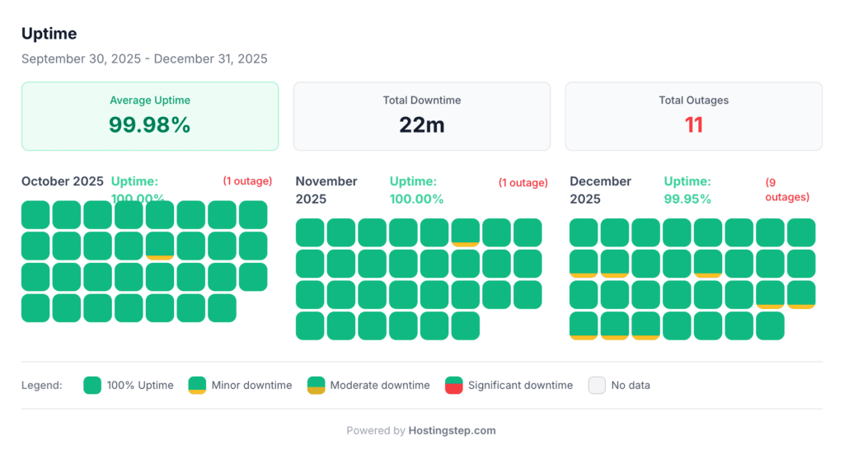Select the red Significant downtime legend icon
This screenshot has width=844, height=459.
coord(453,385)
